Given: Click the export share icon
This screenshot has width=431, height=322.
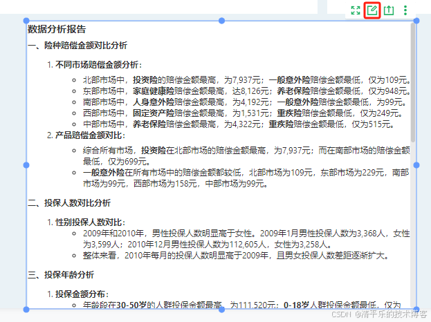Looking at the screenshot, I should (389, 10).
